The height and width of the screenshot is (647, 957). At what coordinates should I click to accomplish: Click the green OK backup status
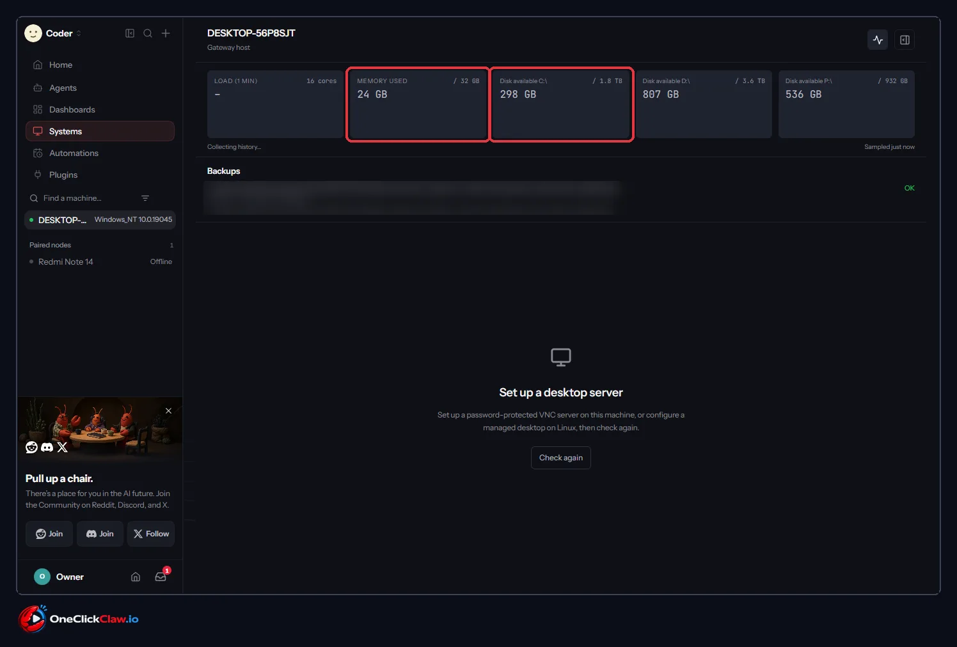(910, 188)
